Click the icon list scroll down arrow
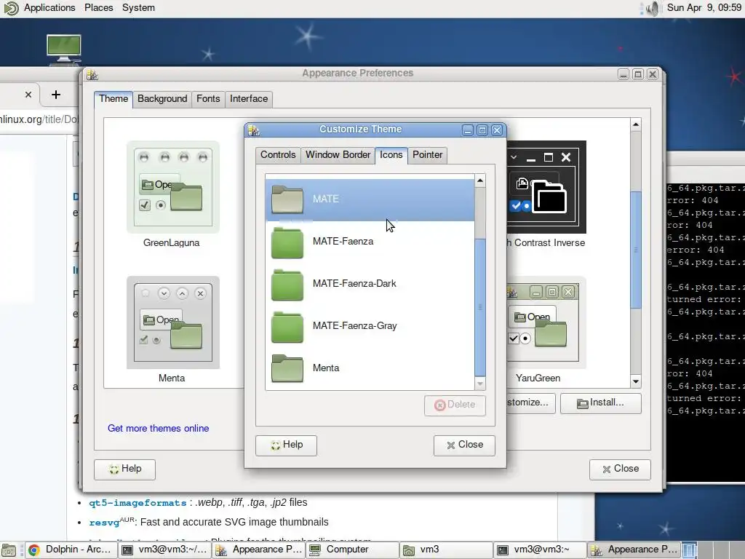Viewport: 745px width, 559px height. point(480,384)
